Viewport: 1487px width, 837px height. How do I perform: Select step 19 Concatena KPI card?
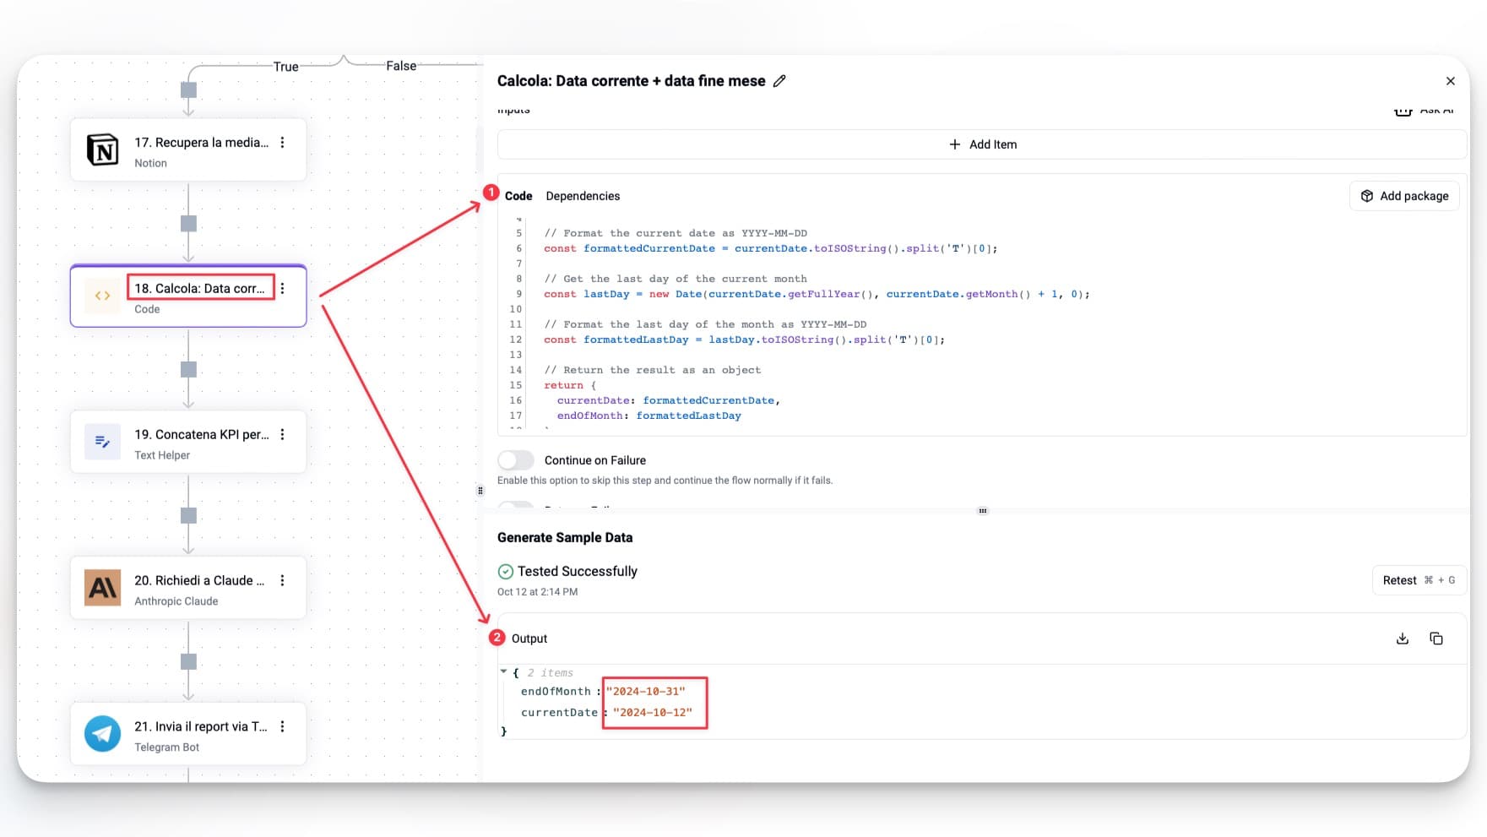pyautogui.click(x=188, y=442)
